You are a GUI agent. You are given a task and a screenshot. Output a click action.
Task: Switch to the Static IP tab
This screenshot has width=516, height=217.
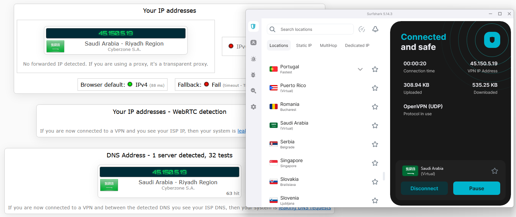(x=304, y=46)
